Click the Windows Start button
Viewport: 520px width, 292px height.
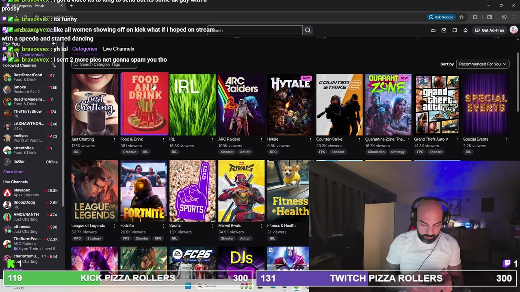pyautogui.click(x=188, y=286)
